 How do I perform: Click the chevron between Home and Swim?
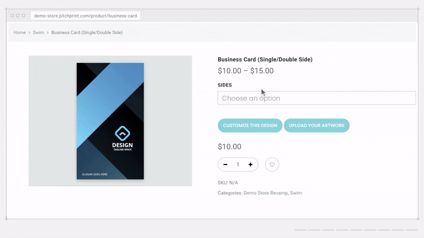29,32
